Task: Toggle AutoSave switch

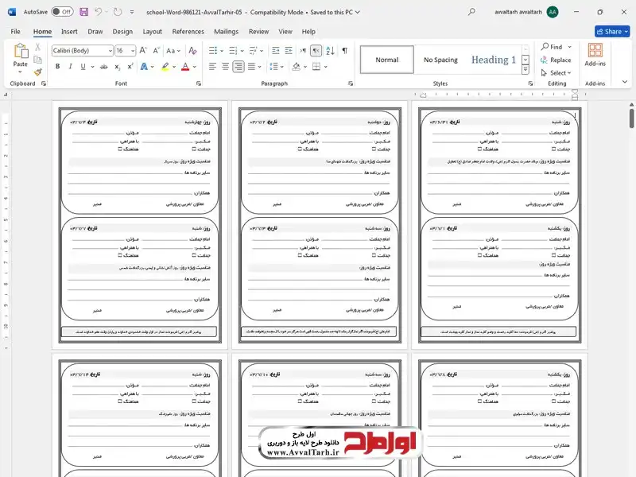Action: [x=62, y=12]
